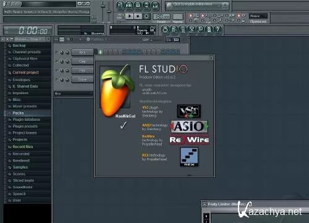Mute the Clap channel via its green LED

(x=56, y=61)
